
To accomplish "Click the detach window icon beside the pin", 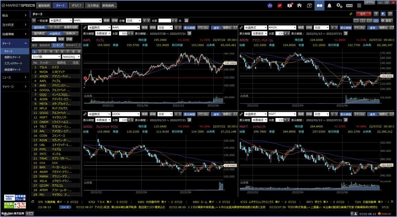I will pos(390,14).
